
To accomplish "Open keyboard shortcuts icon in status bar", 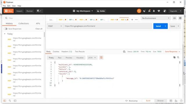I will coord(176,101).
